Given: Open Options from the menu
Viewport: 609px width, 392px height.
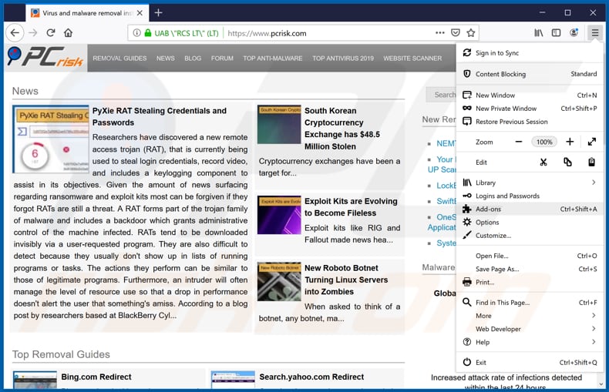Looking at the screenshot, I should pos(530,222).
